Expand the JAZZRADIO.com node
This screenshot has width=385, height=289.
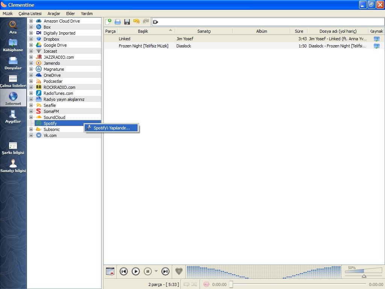(x=31, y=57)
